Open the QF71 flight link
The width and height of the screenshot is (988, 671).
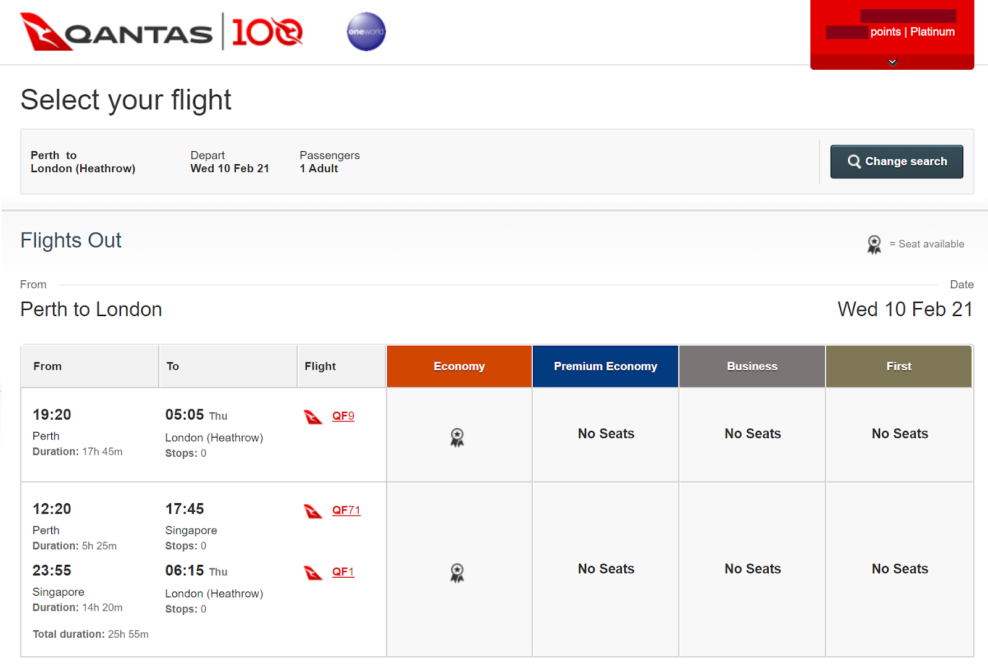pyautogui.click(x=346, y=511)
